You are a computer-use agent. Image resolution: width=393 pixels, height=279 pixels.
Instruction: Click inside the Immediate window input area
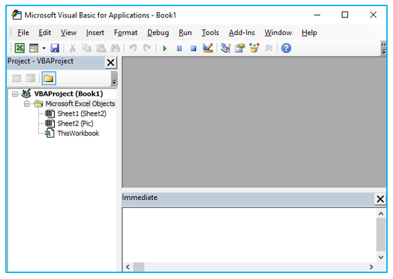click(x=249, y=235)
